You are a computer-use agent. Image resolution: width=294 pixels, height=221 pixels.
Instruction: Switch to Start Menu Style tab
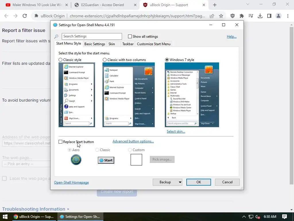(x=69, y=43)
